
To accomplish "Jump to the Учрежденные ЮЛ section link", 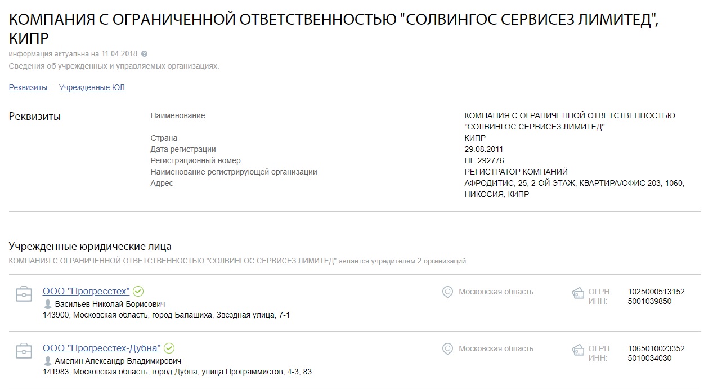I will [92, 87].
